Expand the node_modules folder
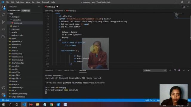The image size is (191, 107). coord(17,35)
